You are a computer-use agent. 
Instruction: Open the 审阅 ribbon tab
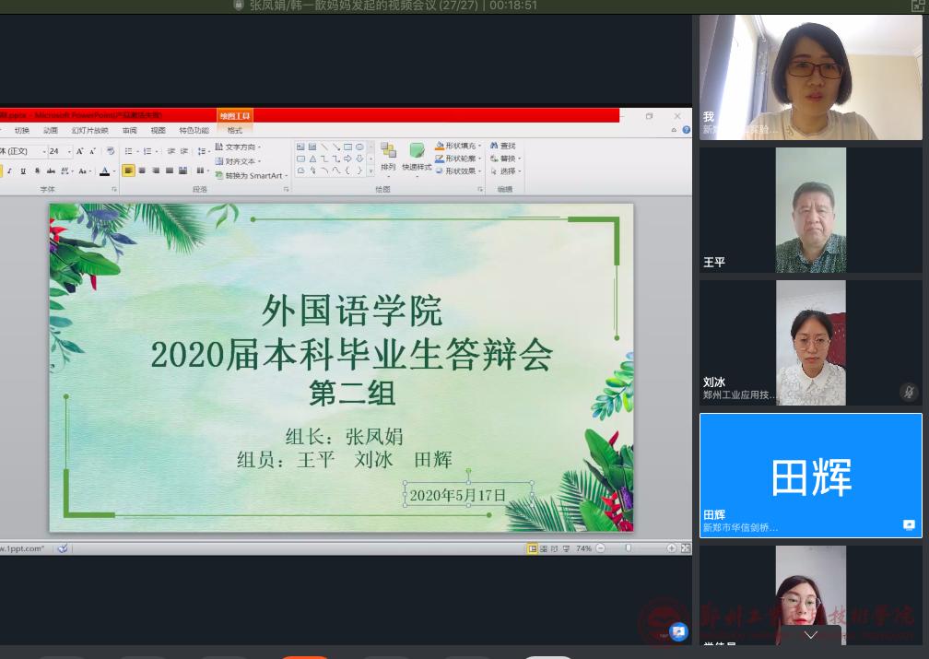coord(129,130)
